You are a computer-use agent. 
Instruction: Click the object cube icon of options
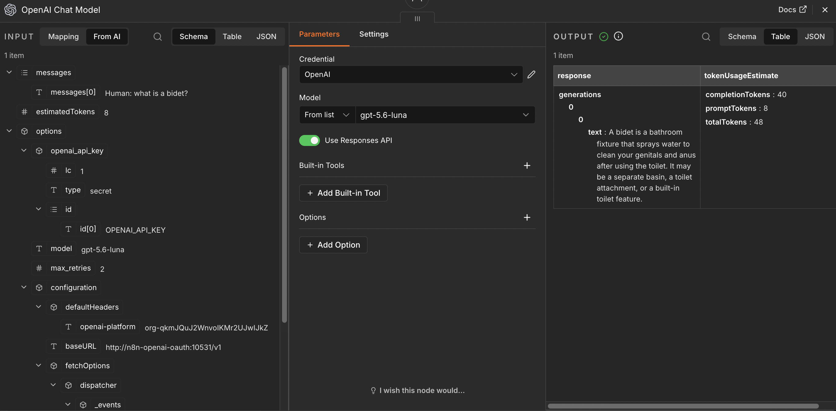click(24, 131)
